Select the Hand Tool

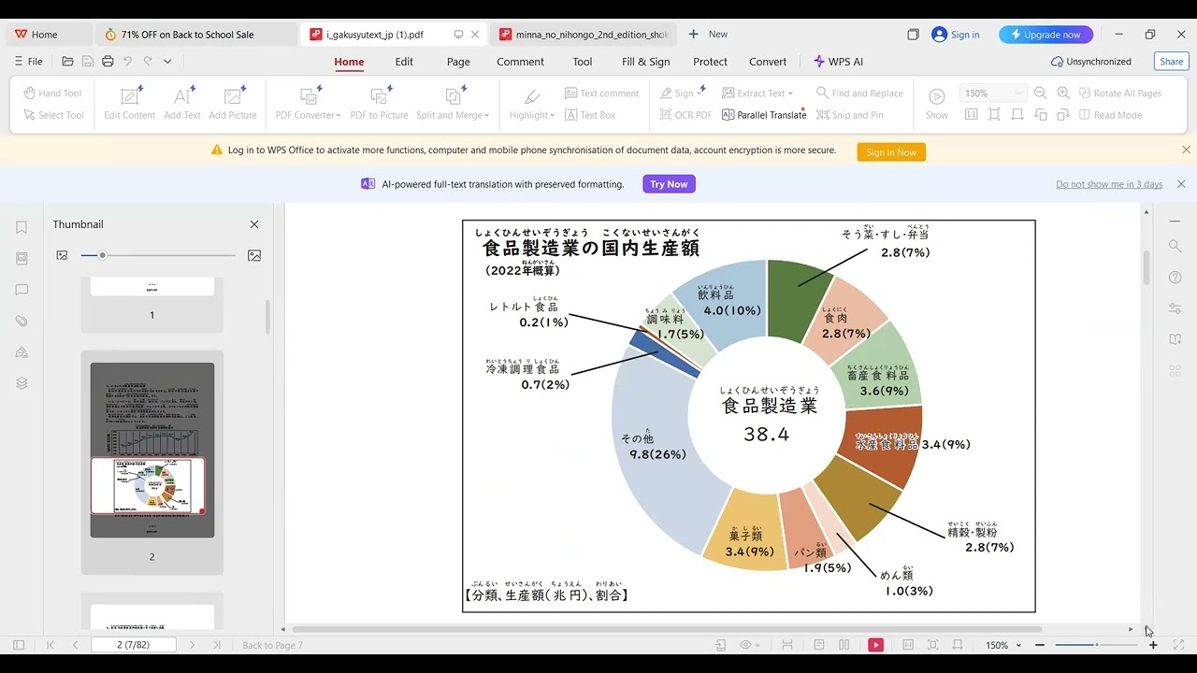53,93
